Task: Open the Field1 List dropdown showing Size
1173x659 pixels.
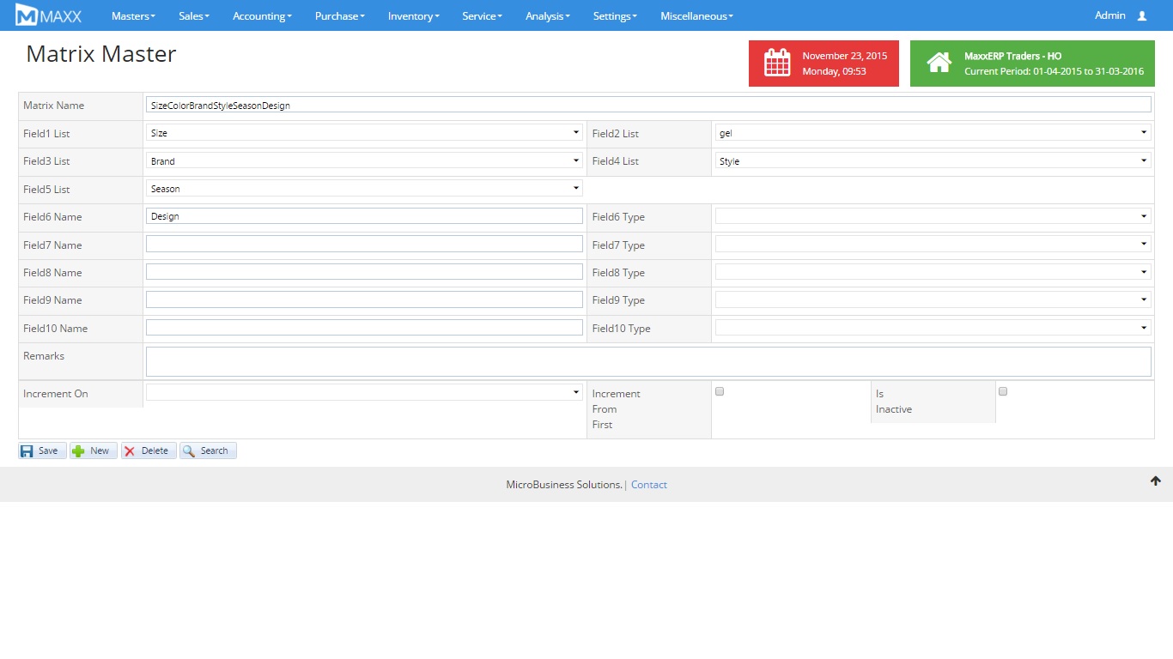Action: 364,133
